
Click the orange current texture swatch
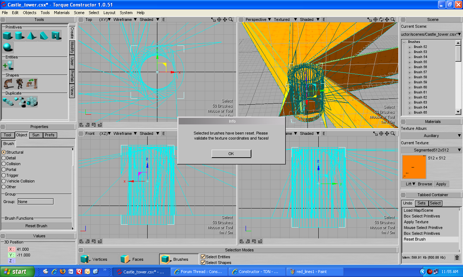click(x=414, y=167)
